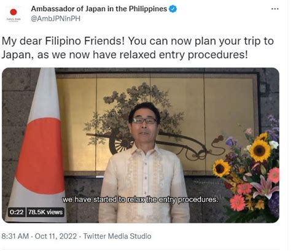This screenshot has width=291, height=251.
Task: Click the 78.5K views counter
Action: coord(45,212)
